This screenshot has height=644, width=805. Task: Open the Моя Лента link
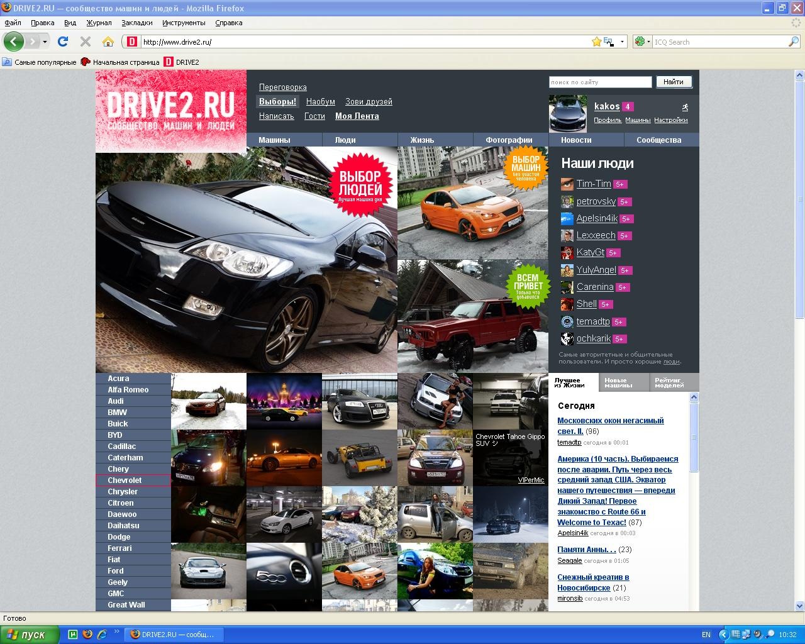[357, 116]
